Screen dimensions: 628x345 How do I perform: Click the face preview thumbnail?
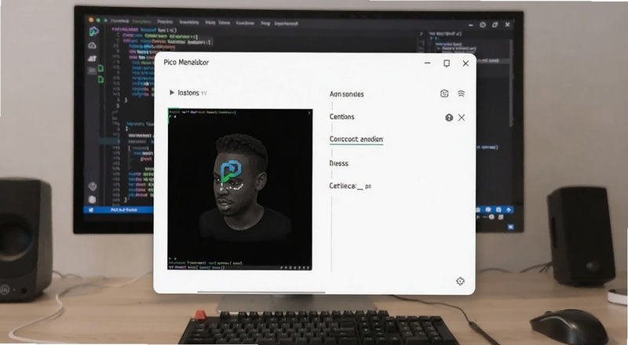tap(239, 189)
